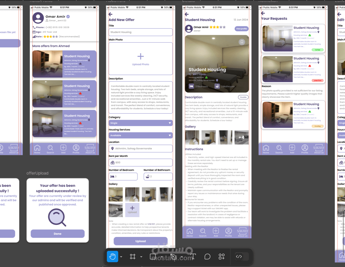
Task: Click the Number of Bedroom field
Action: pos(123,176)
